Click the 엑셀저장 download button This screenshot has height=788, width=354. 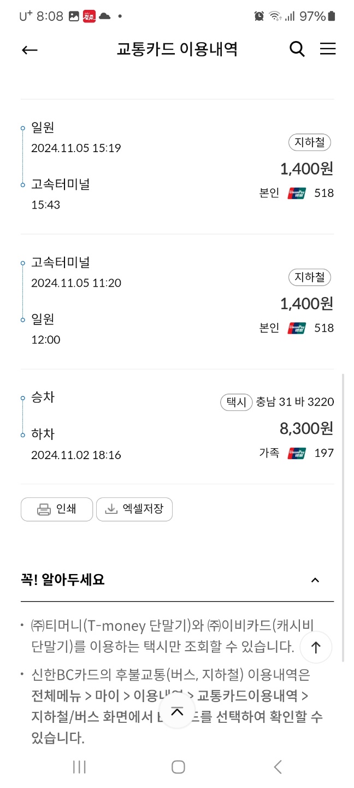tap(134, 509)
